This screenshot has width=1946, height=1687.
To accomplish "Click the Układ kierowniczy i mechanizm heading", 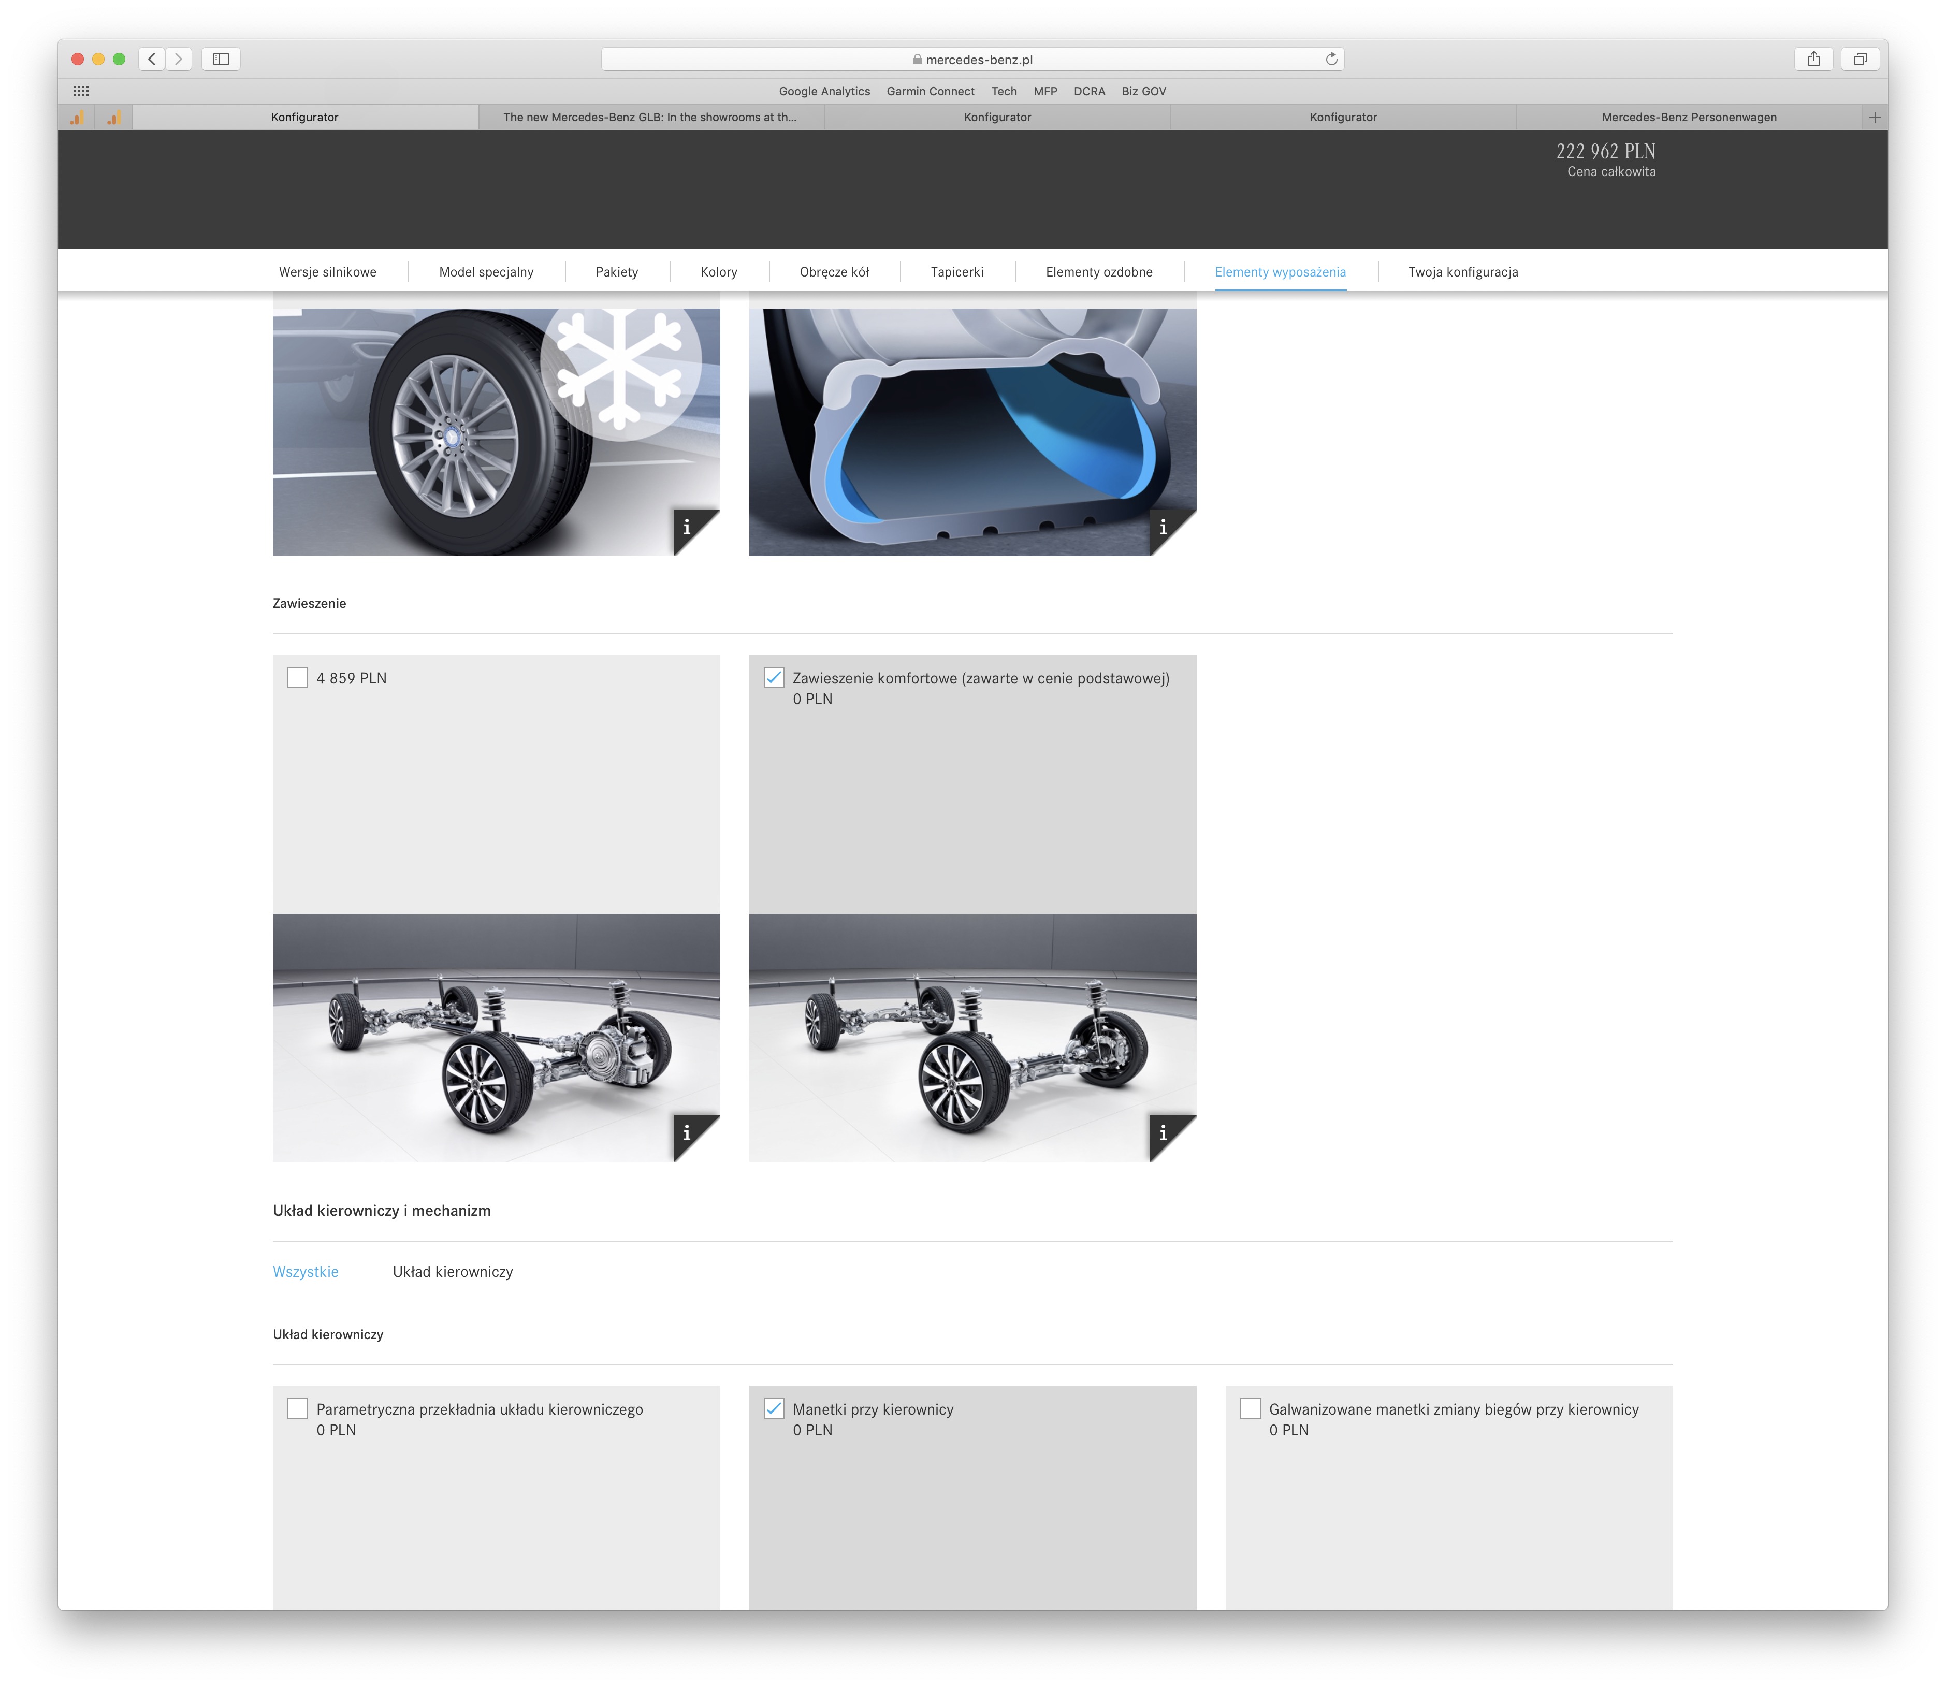I will (x=381, y=1211).
